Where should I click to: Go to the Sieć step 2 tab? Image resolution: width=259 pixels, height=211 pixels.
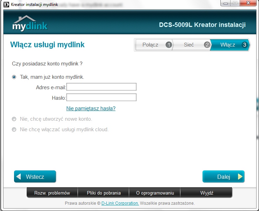192,45
